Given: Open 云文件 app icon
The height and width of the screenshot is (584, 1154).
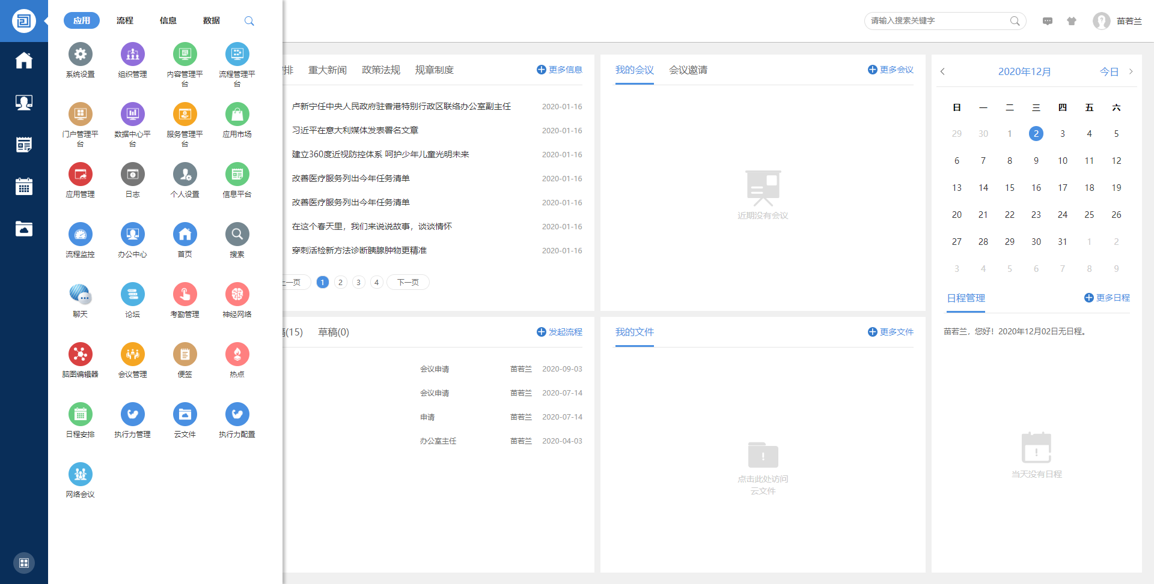Looking at the screenshot, I should tap(185, 414).
